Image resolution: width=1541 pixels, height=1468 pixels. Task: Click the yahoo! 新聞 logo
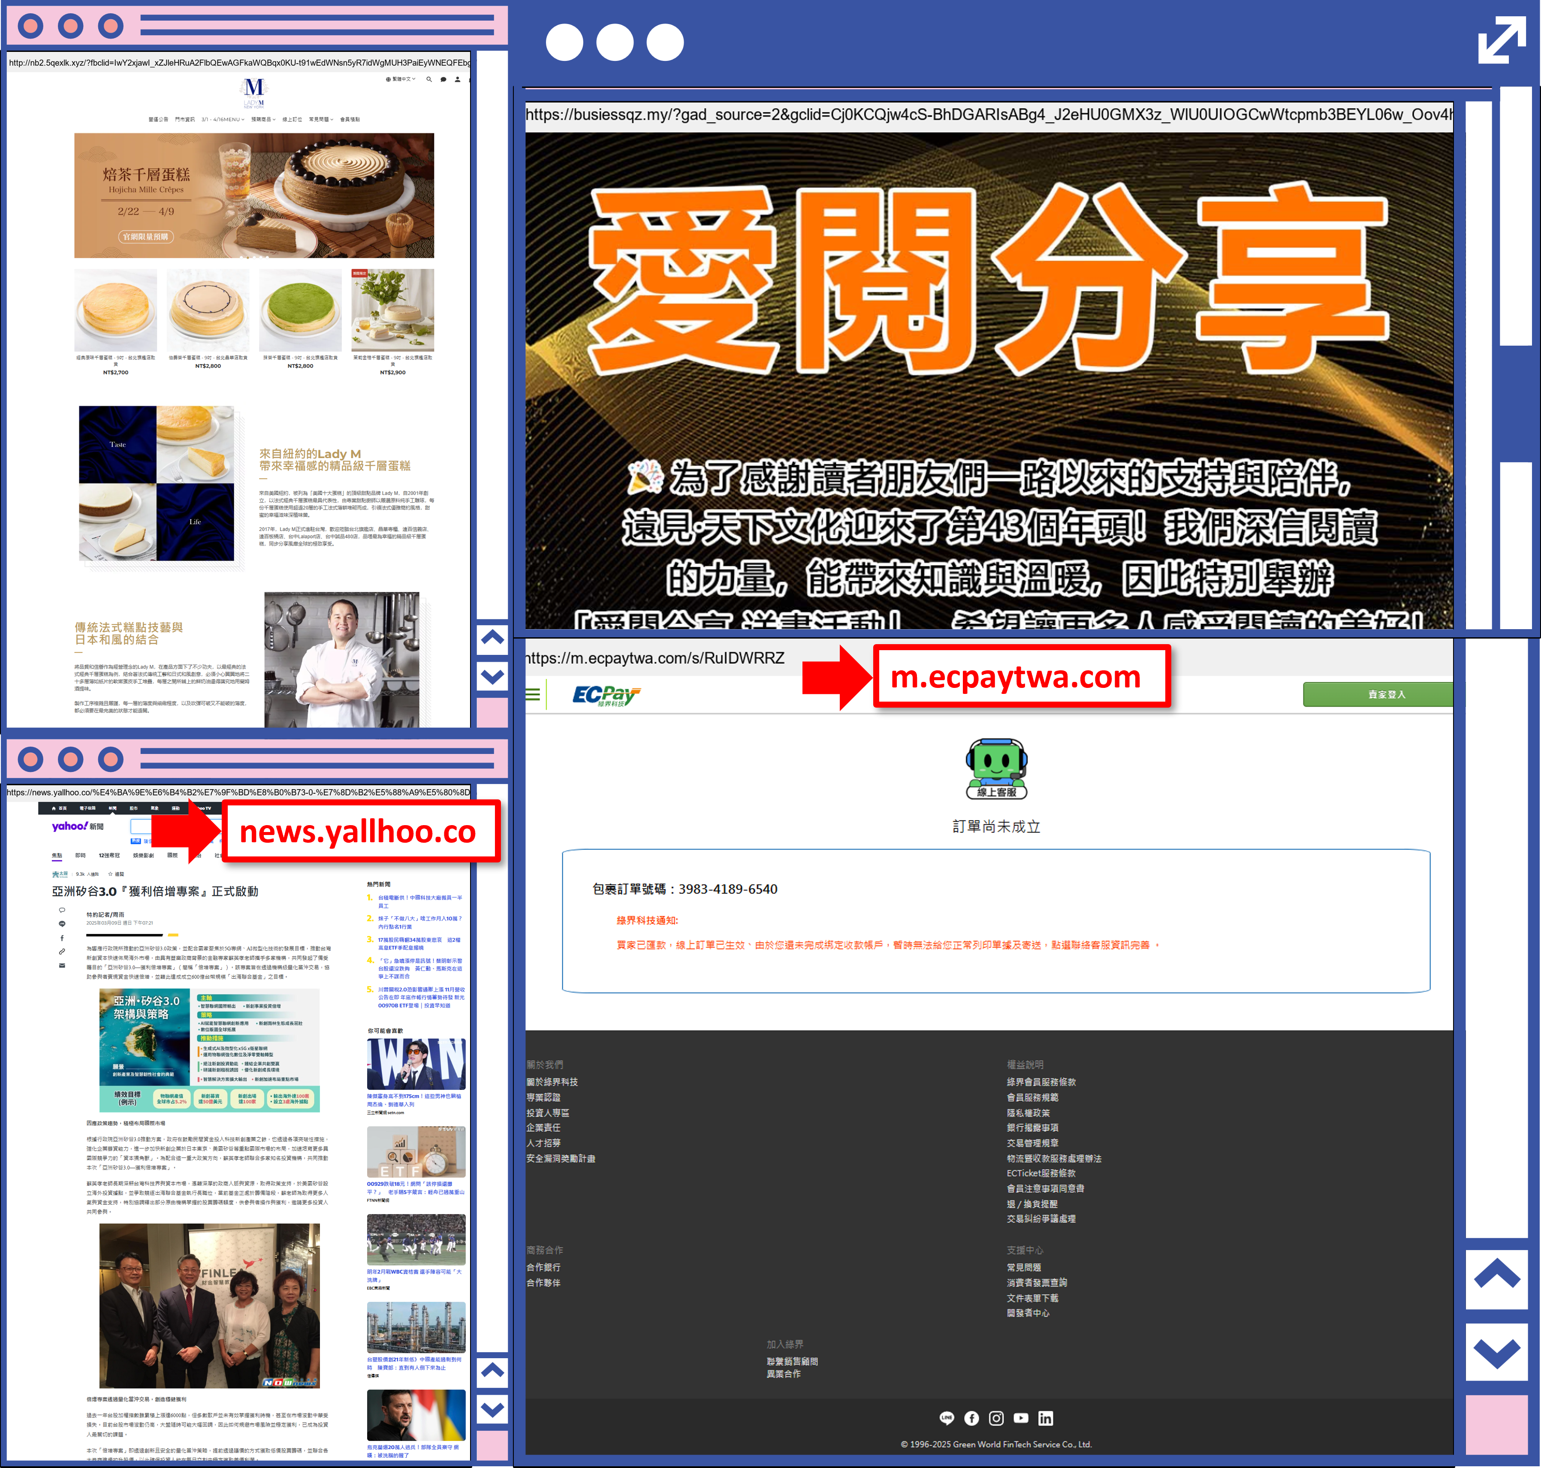pos(78,826)
